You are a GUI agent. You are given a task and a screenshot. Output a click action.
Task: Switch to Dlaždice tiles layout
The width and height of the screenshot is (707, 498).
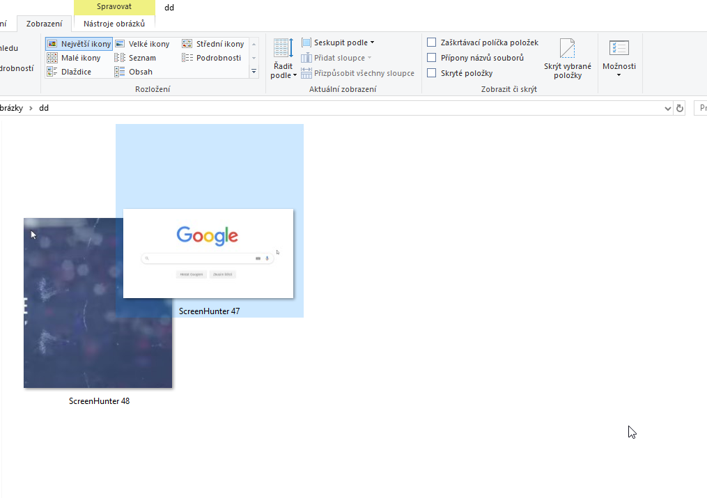coord(69,72)
